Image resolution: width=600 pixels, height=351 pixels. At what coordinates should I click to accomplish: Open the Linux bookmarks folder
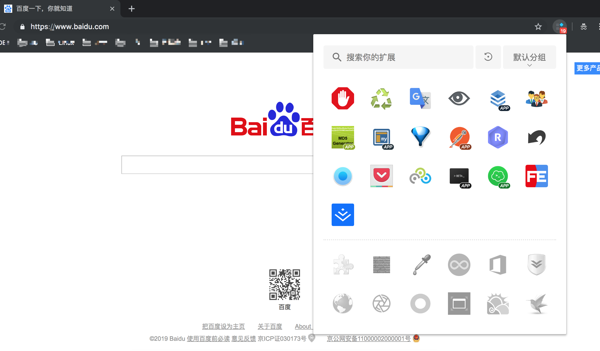(x=60, y=43)
